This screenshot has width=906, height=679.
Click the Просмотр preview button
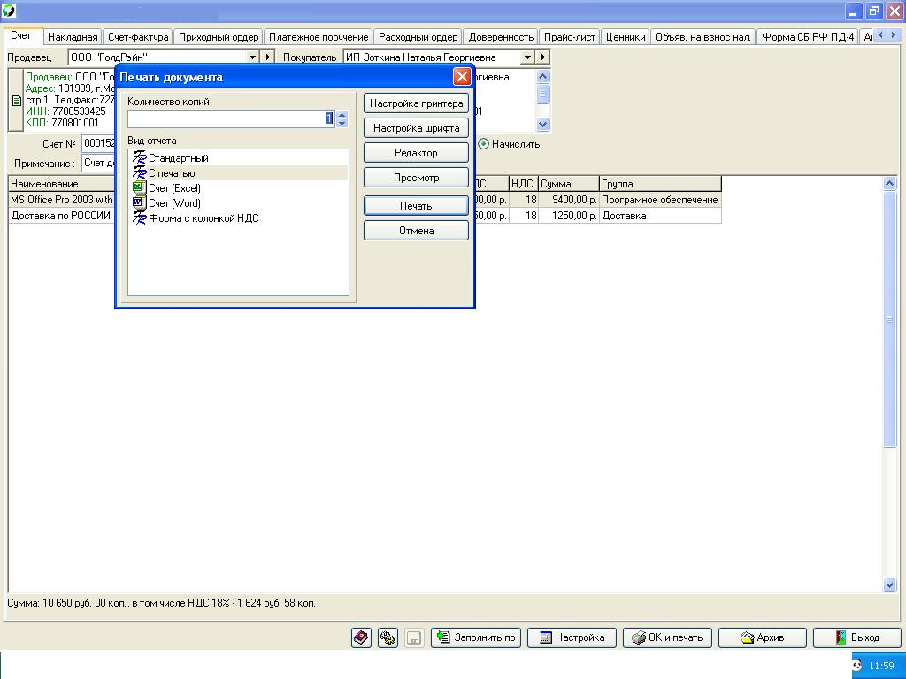[x=416, y=178]
